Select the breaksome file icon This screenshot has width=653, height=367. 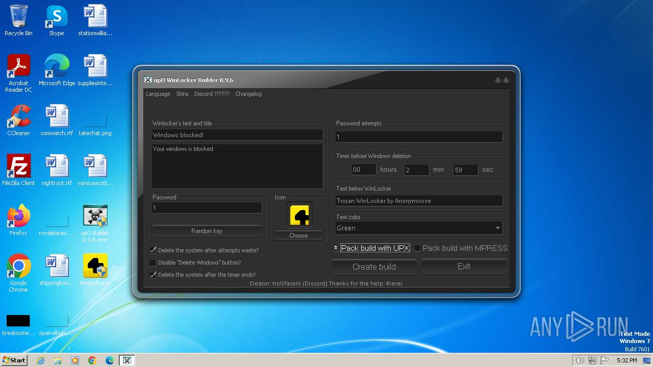click(18, 324)
